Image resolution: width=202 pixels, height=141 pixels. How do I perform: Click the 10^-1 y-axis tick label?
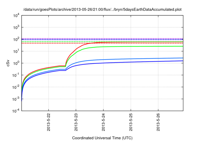pos(16,75)
